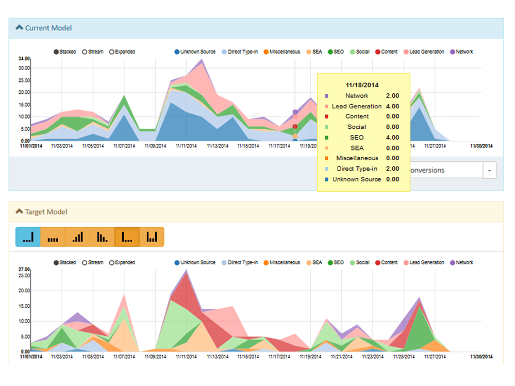Click the red Content swatch in Current Model legend
Viewport: 515px width, 386px height.
tap(377, 52)
